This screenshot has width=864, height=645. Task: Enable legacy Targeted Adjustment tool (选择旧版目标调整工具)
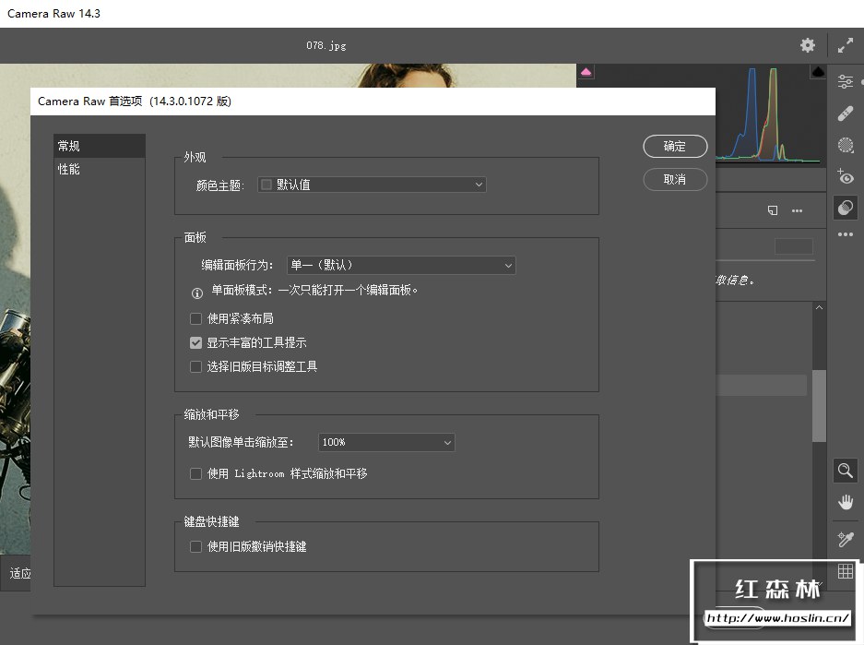pos(195,366)
